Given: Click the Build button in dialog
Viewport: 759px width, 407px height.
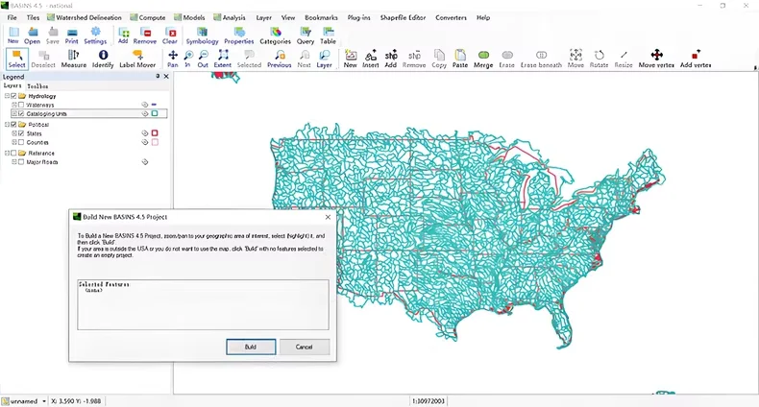Looking at the screenshot, I should 251,347.
